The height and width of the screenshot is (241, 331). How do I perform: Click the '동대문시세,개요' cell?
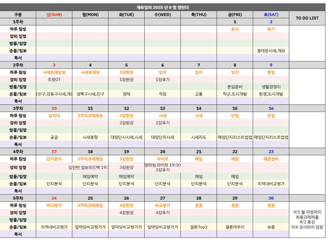pos(271,51)
